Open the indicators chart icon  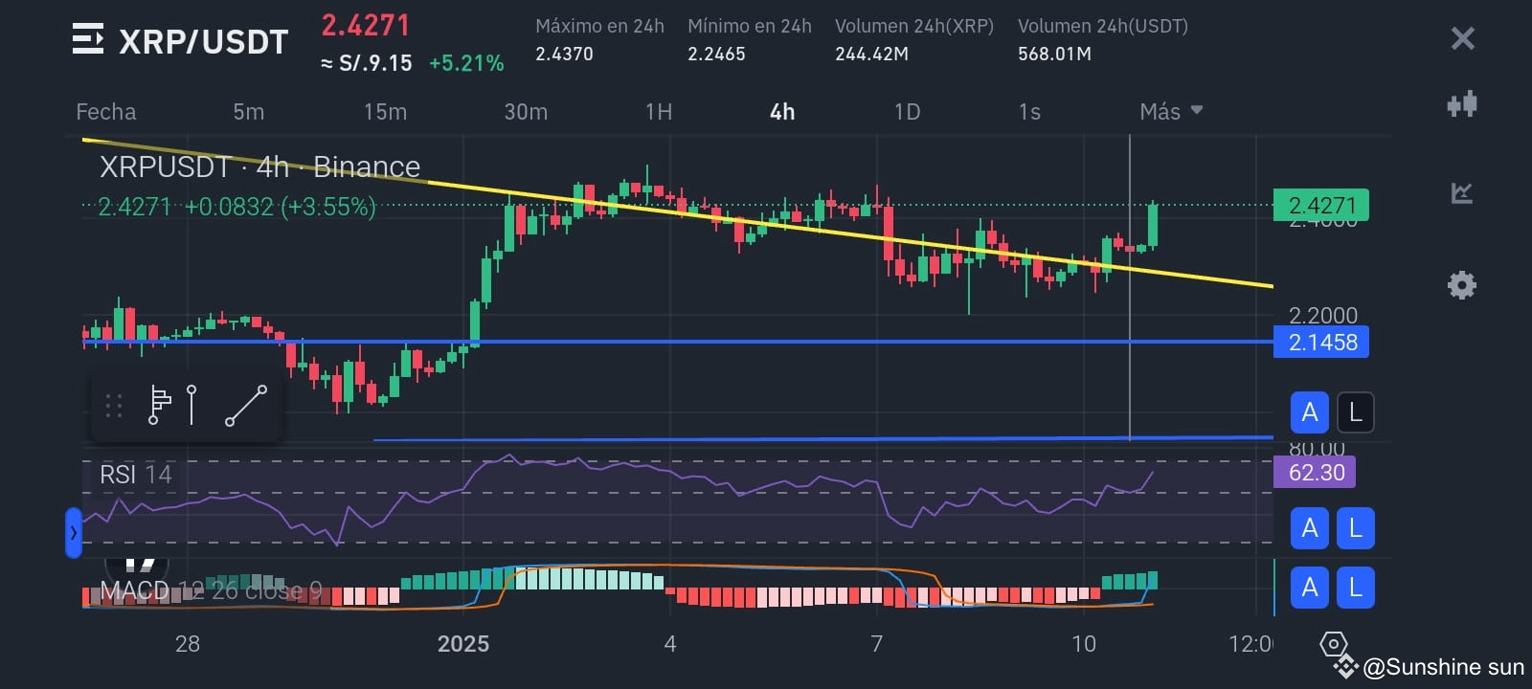(x=1462, y=193)
